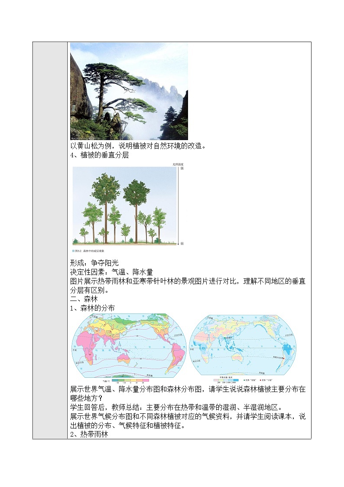Click the precipitation color legend under the right map

pos(226,380)
